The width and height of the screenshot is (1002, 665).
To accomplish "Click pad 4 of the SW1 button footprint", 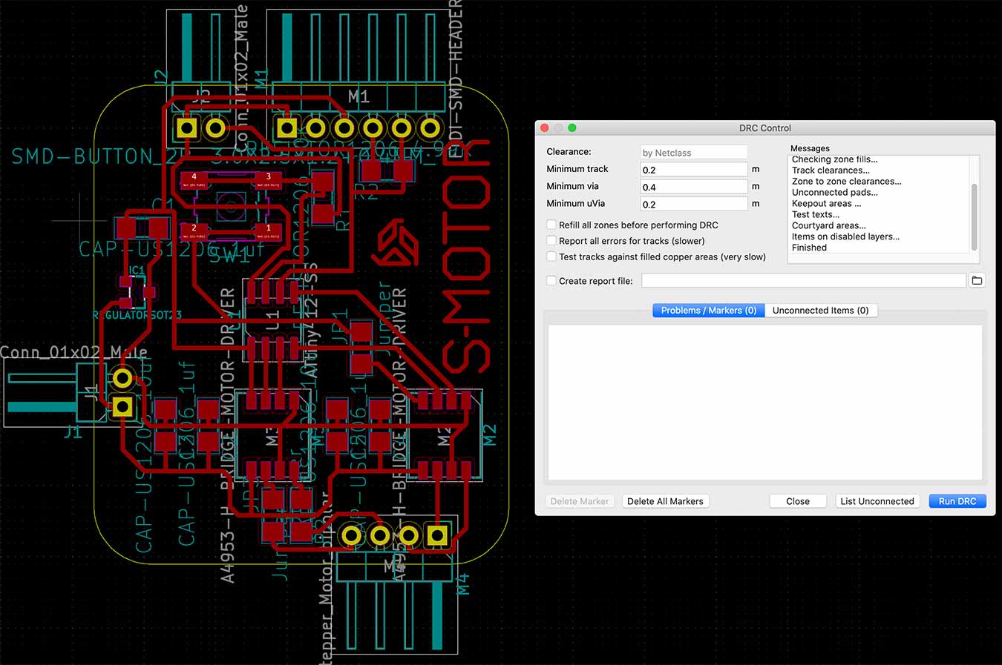I will 194,179.
